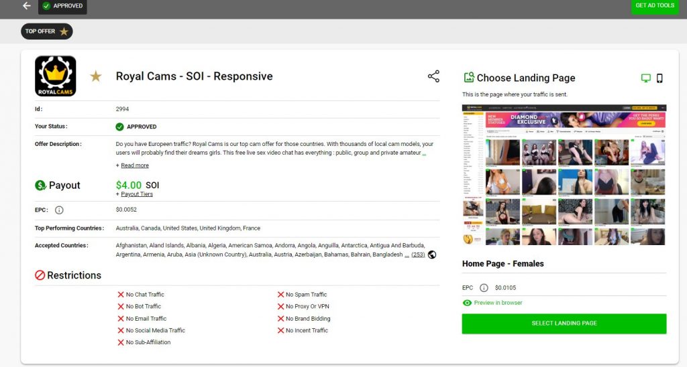The image size is (687, 367).
Task: Open Preview in browser link
Action: [x=498, y=303]
